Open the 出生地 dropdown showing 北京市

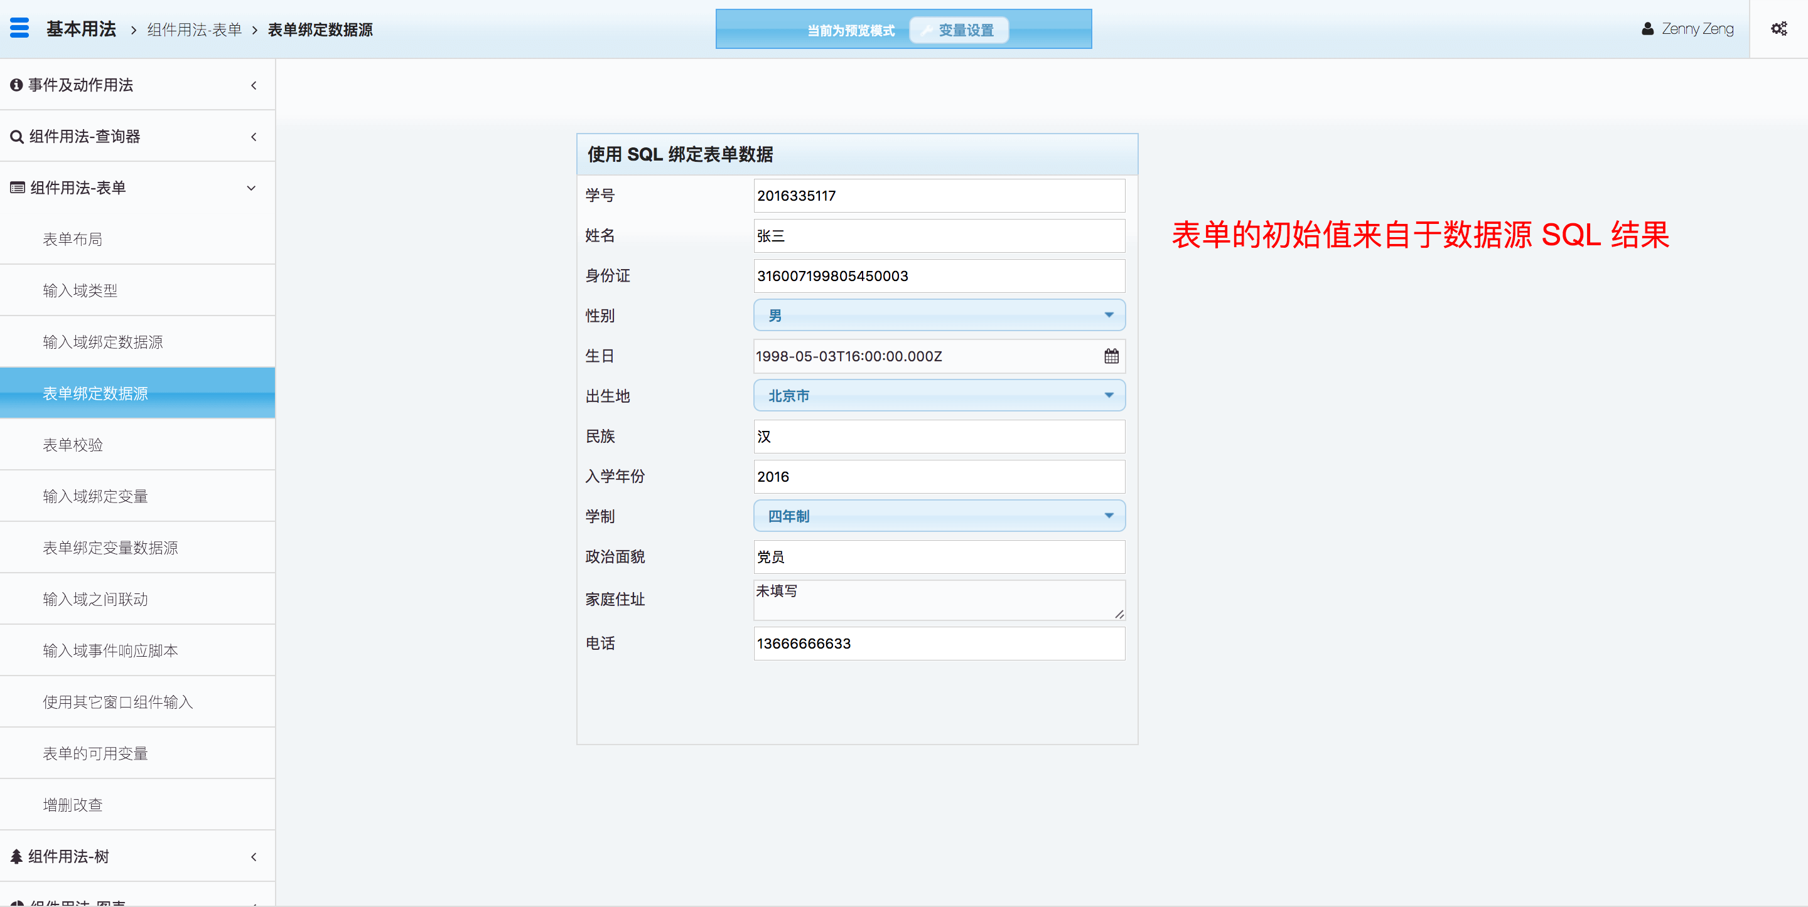[x=939, y=396]
